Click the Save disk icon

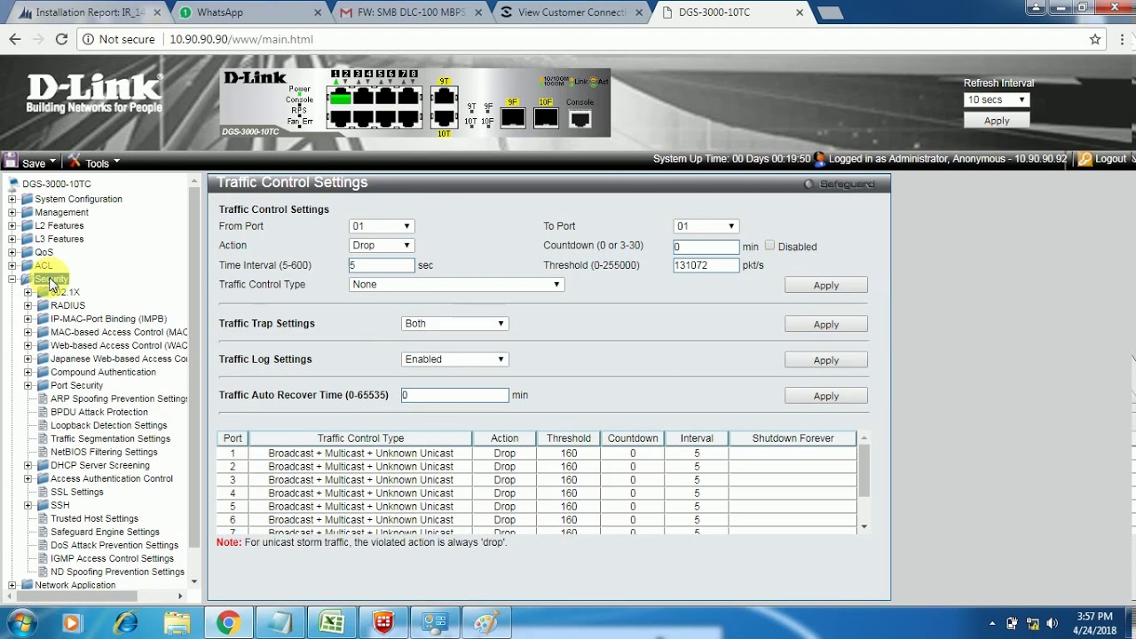pyautogui.click(x=11, y=161)
